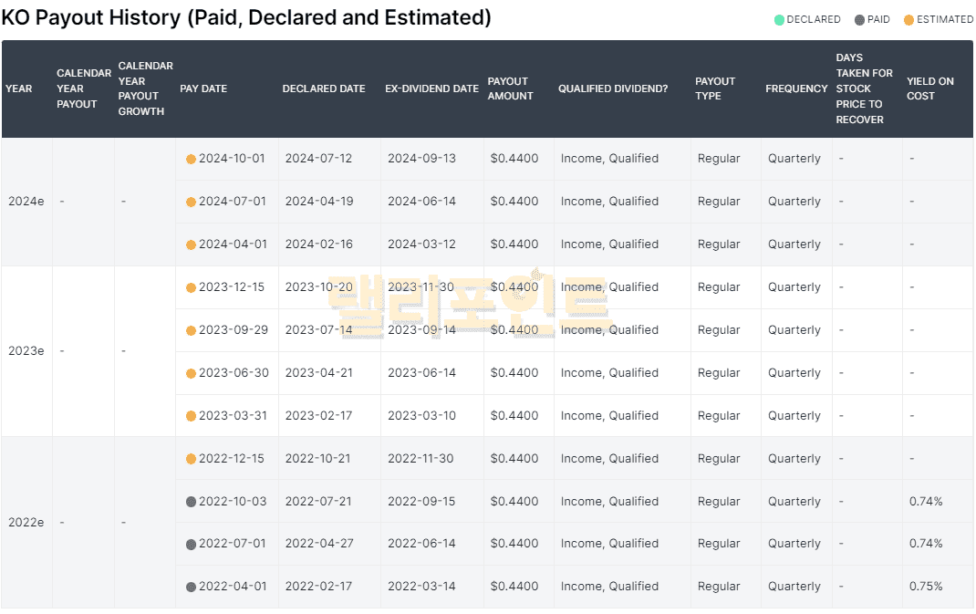Sort by the Pay Date column header
The height and width of the screenshot is (614, 976).
[x=203, y=88]
